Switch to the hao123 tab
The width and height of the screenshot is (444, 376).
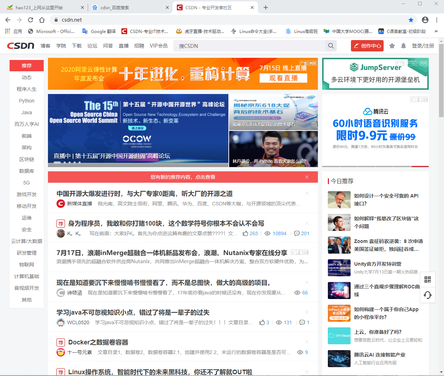pos(44,7)
